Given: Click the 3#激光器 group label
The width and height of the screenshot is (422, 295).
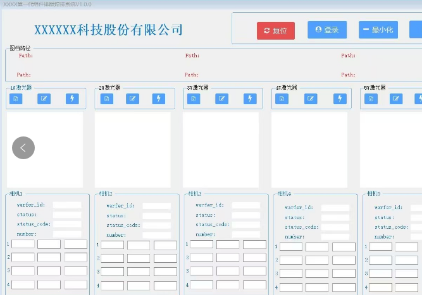Looking at the screenshot, I should point(198,88).
